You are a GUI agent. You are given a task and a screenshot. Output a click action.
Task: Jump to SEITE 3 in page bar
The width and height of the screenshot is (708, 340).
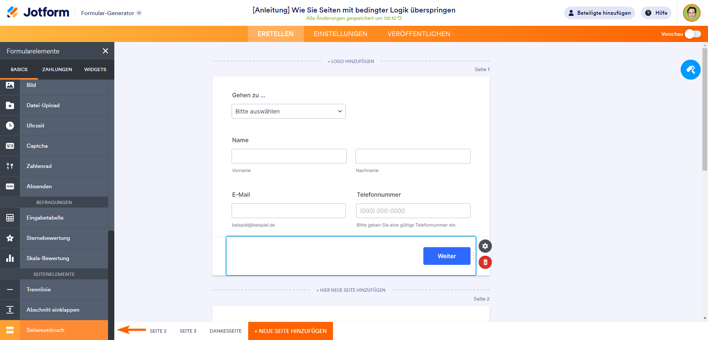click(x=188, y=331)
